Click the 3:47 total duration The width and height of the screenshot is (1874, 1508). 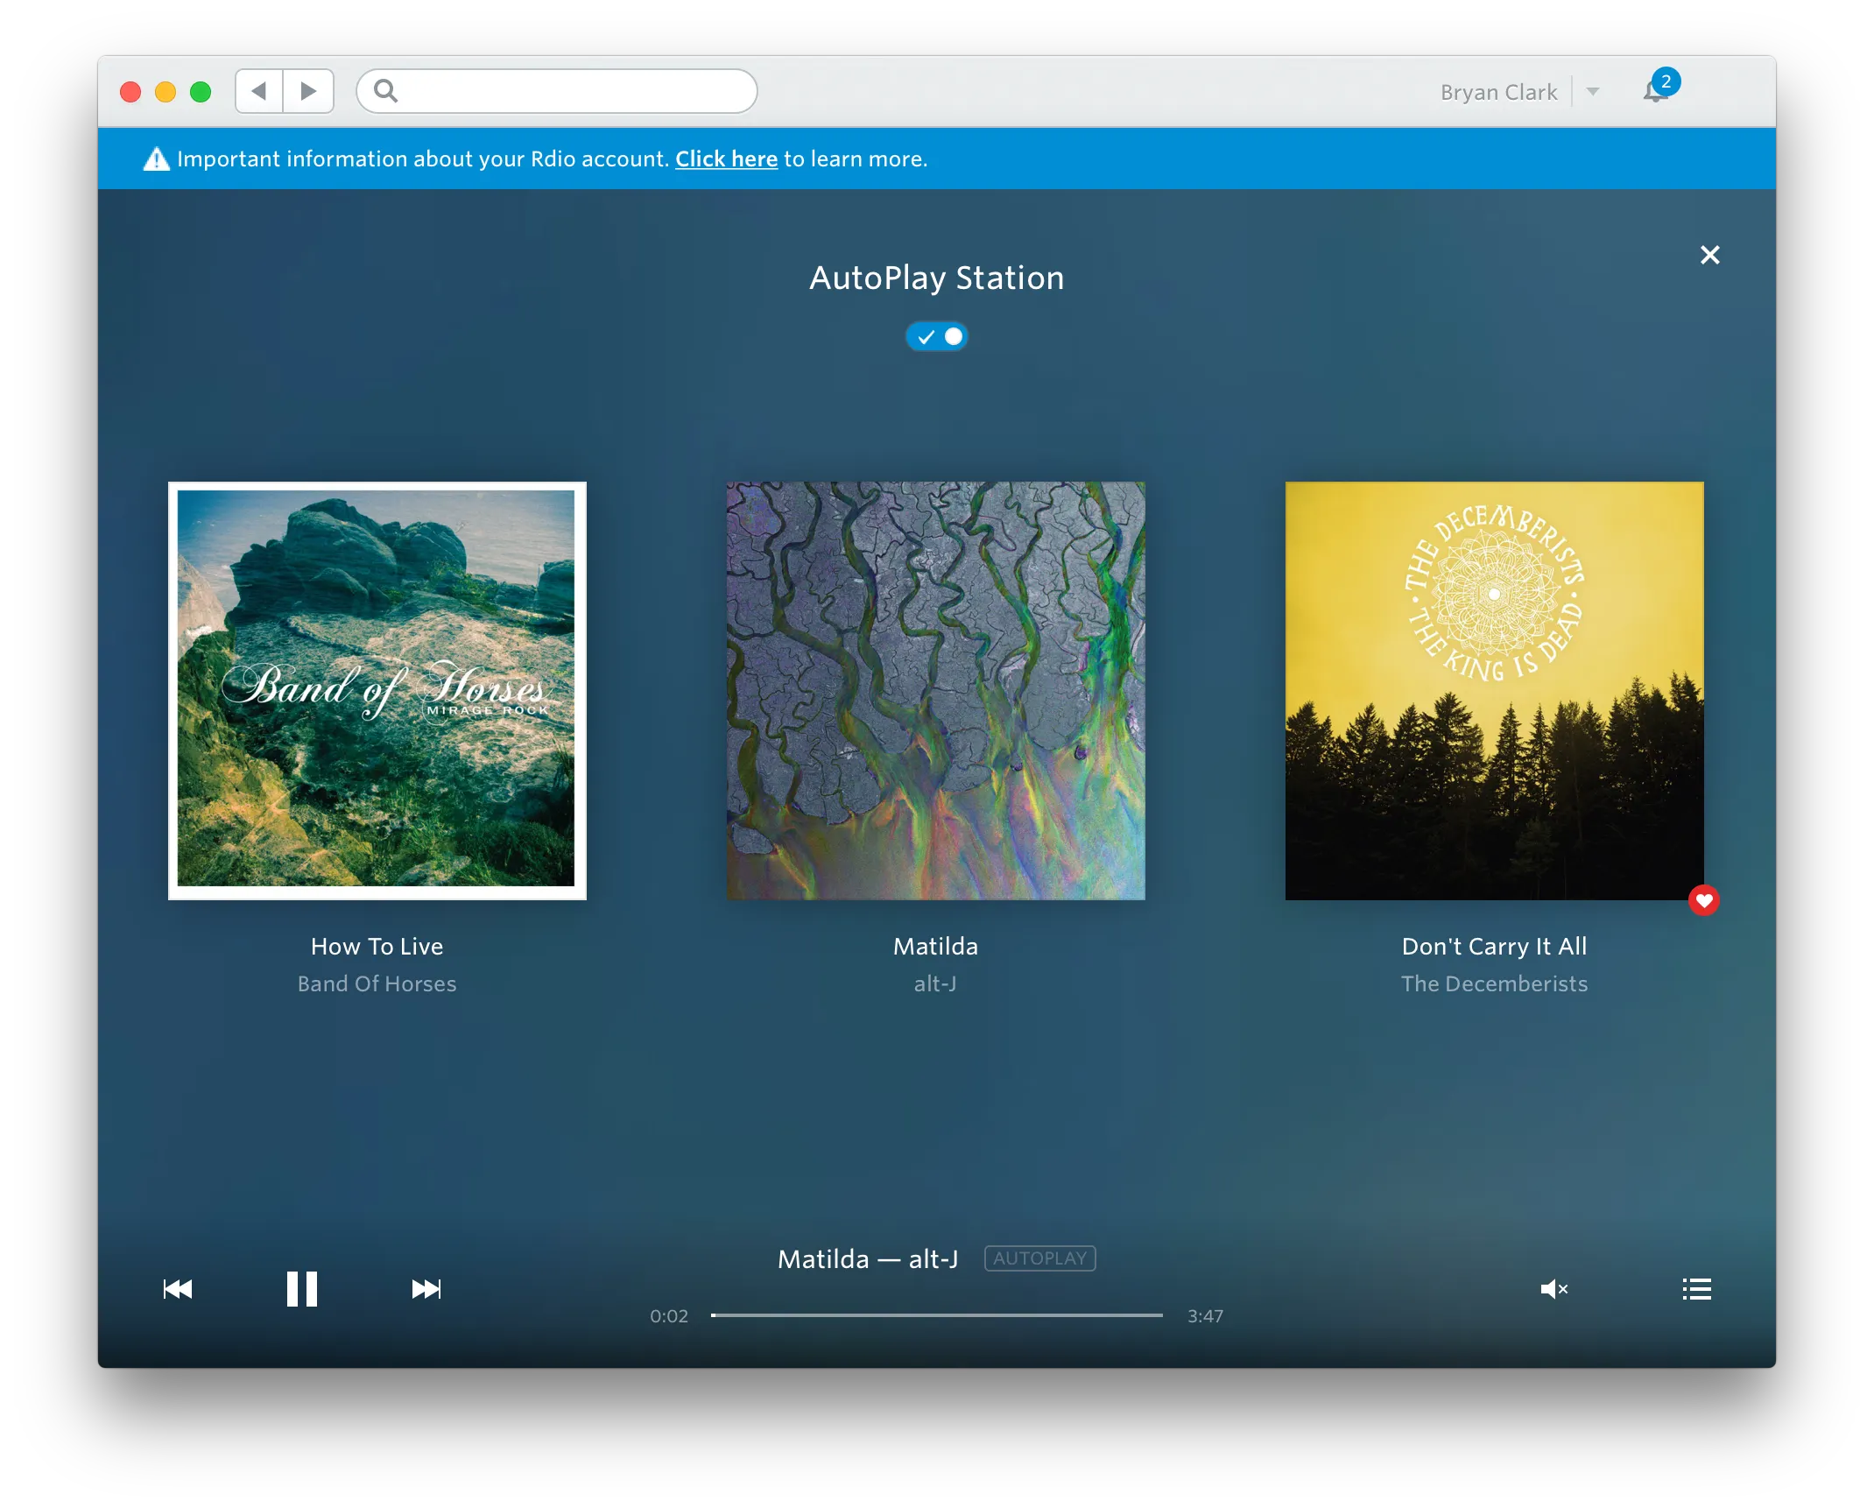tap(1205, 1315)
